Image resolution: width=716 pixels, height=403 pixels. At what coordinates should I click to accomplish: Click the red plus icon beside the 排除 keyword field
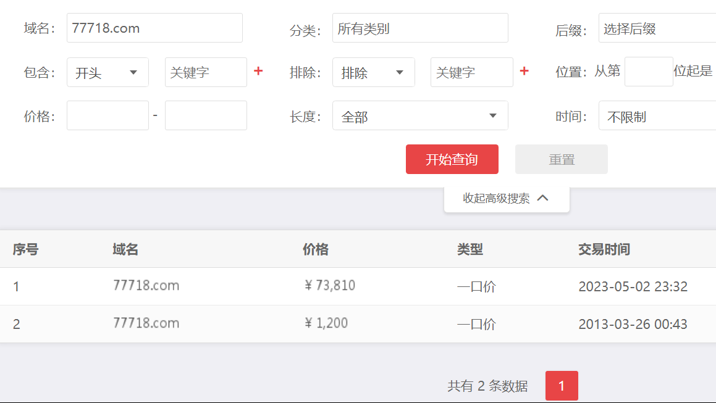pos(524,72)
